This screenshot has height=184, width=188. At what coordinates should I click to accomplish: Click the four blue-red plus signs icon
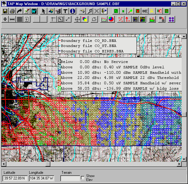(171, 19)
